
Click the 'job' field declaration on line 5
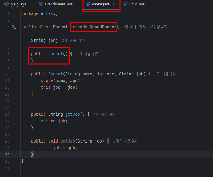click(52, 41)
